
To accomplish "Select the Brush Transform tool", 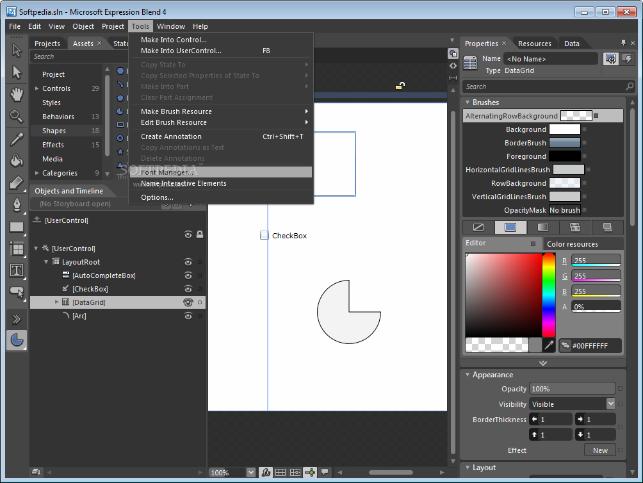I will [x=17, y=183].
